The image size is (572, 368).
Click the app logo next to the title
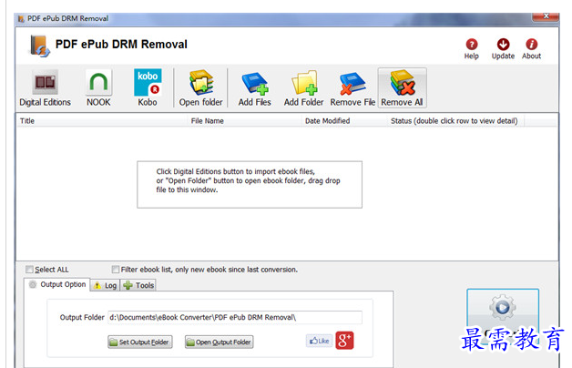(40, 46)
